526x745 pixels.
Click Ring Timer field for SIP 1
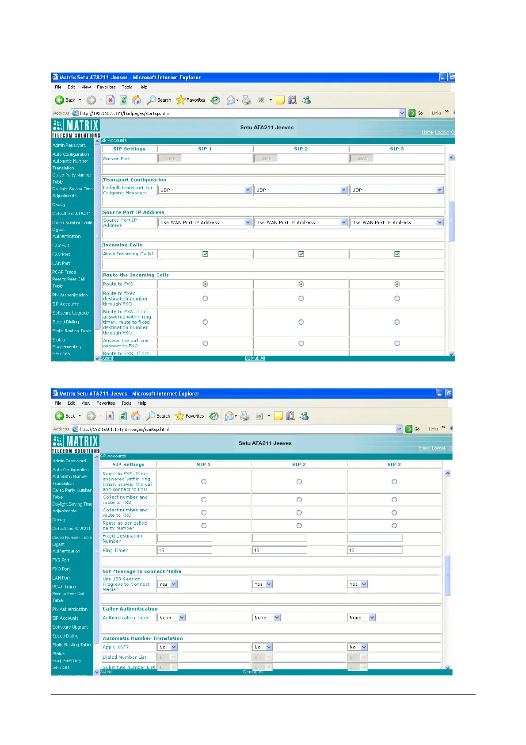pyautogui.click(x=185, y=550)
